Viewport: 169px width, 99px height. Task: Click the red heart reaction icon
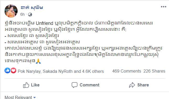coord(13,71)
